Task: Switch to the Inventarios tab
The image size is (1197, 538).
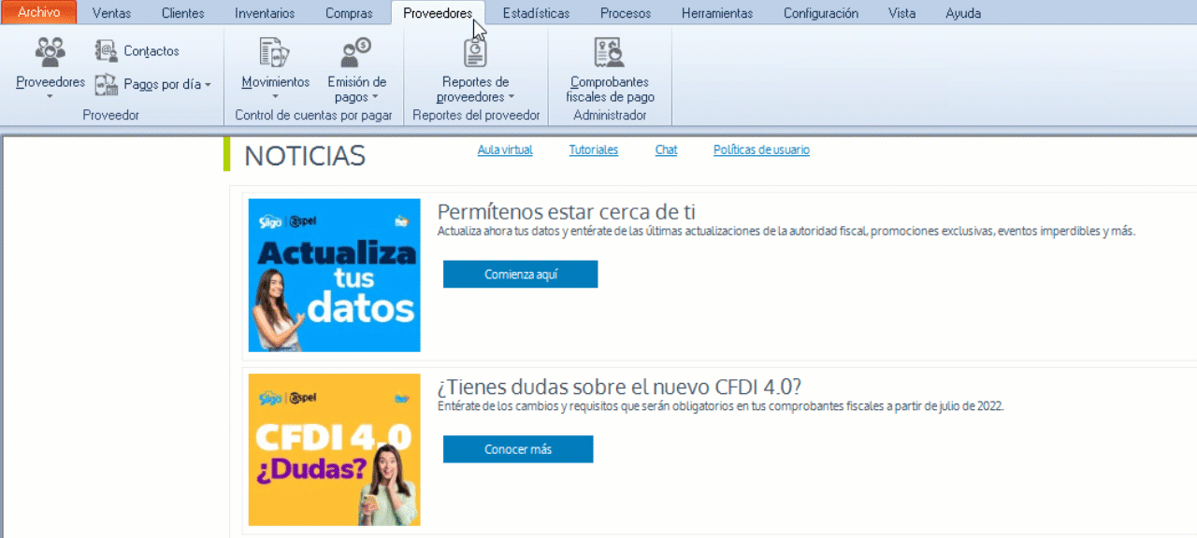Action: point(265,13)
